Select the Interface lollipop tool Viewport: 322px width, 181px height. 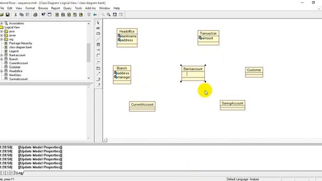(98, 50)
